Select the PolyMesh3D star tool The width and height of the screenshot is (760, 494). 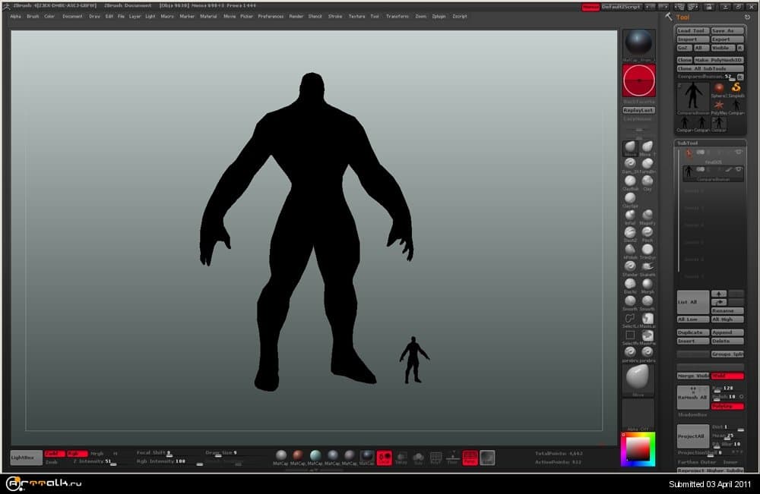pos(718,104)
